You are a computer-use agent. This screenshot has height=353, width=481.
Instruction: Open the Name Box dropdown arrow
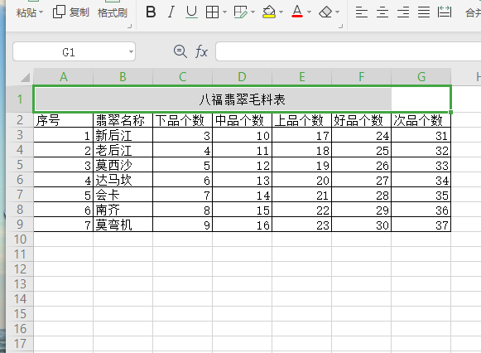(x=131, y=51)
